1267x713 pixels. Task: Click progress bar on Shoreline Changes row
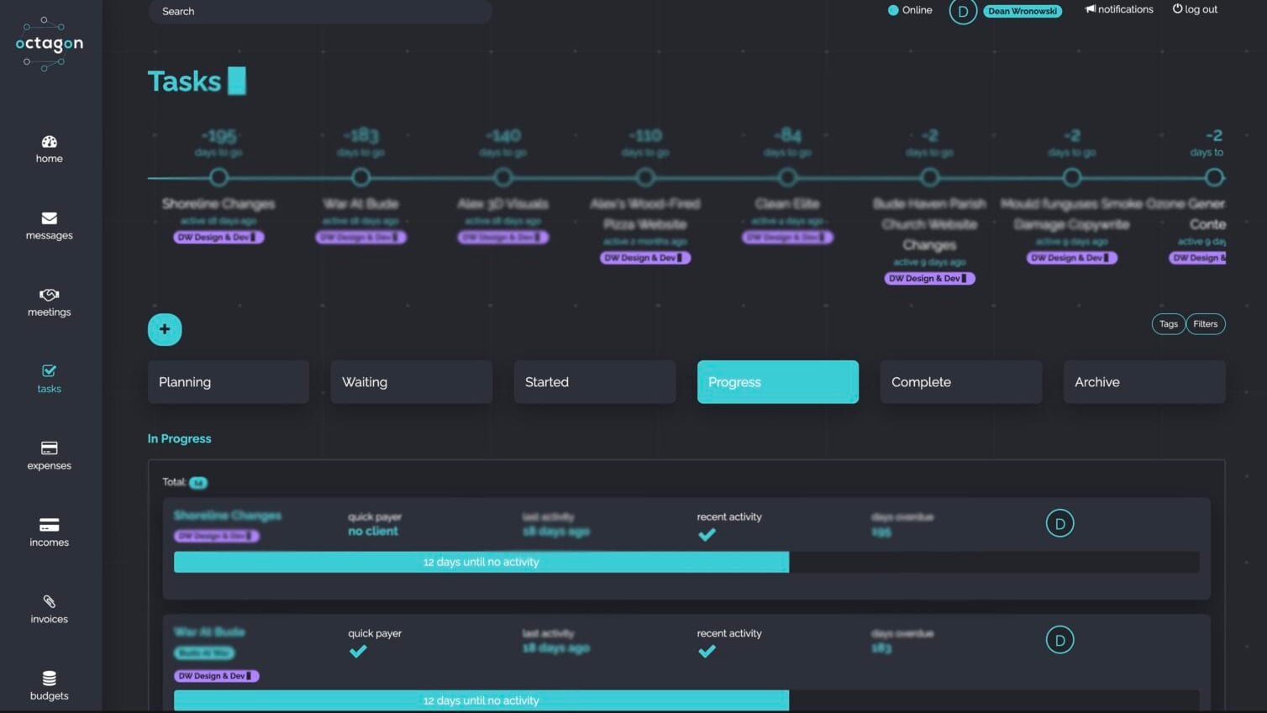(x=686, y=562)
